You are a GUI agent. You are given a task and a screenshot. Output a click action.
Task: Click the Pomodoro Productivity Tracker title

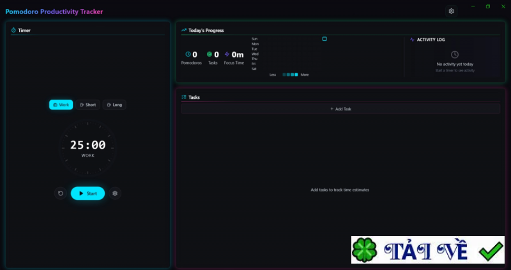[x=54, y=11]
